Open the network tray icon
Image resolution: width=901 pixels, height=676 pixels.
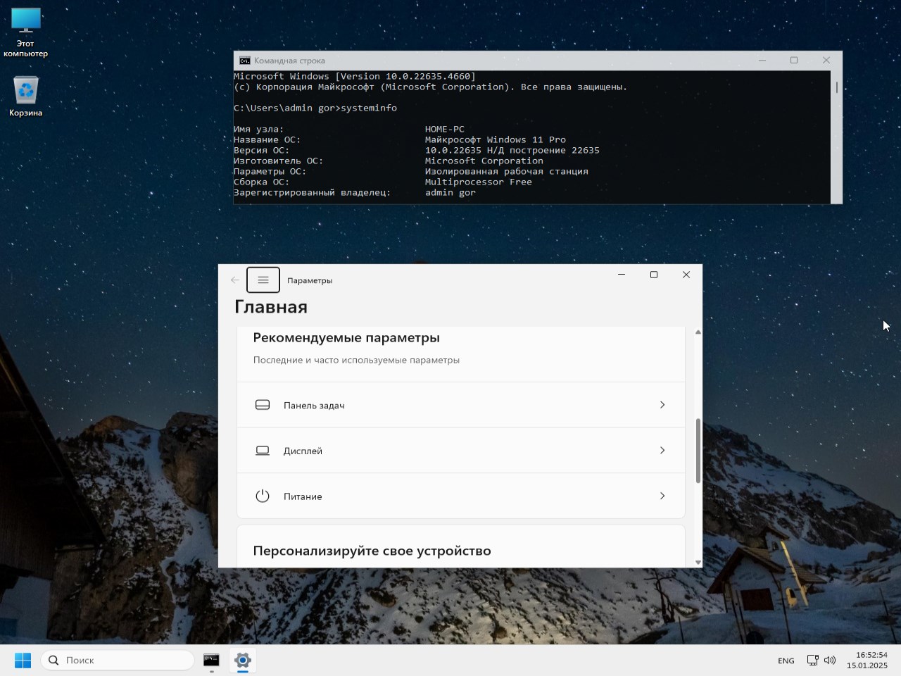(812, 661)
